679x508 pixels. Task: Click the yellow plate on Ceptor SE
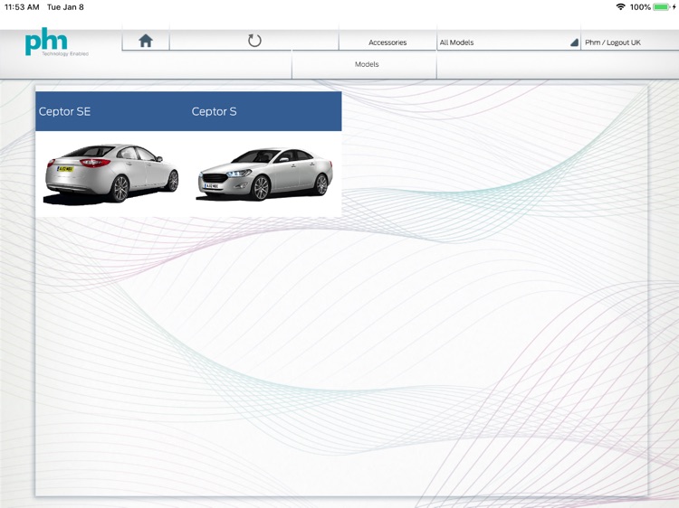(64, 169)
